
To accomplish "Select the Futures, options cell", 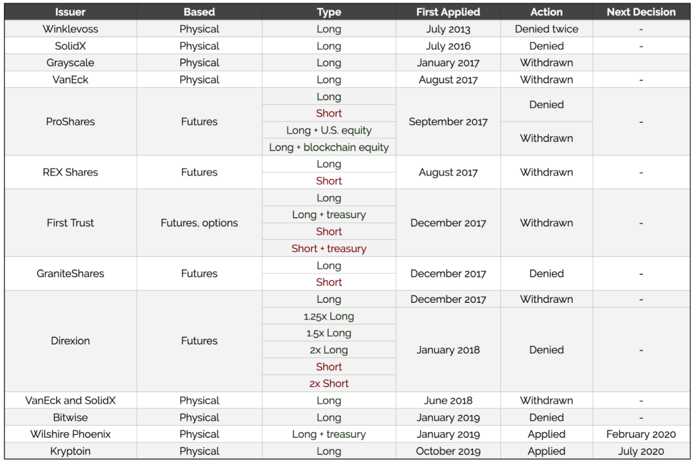I will pos(199,223).
